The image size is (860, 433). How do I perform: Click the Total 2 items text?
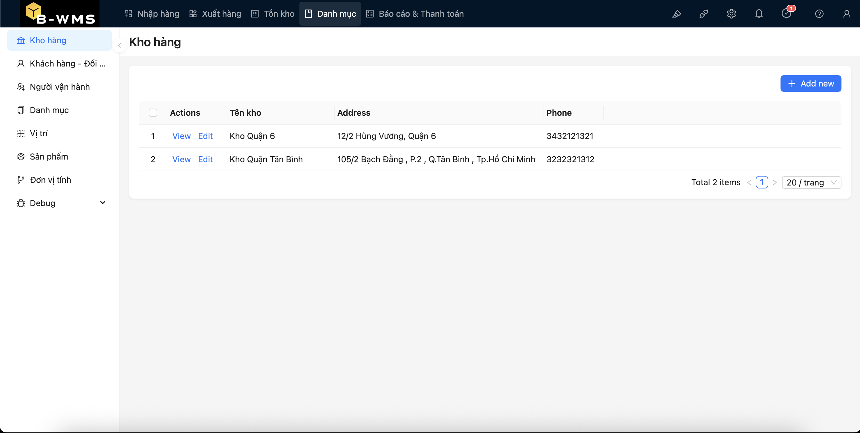(716, 183)
